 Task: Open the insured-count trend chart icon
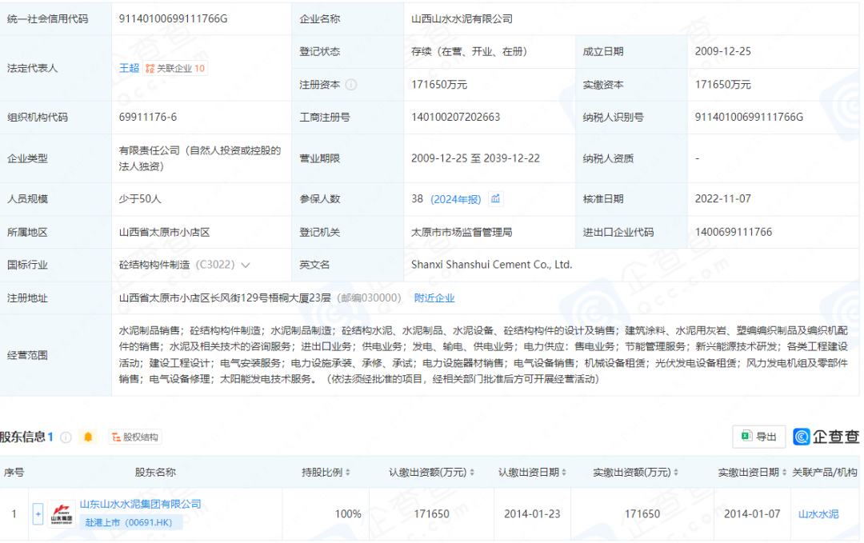pyautogui.click(x=496, y=199)
